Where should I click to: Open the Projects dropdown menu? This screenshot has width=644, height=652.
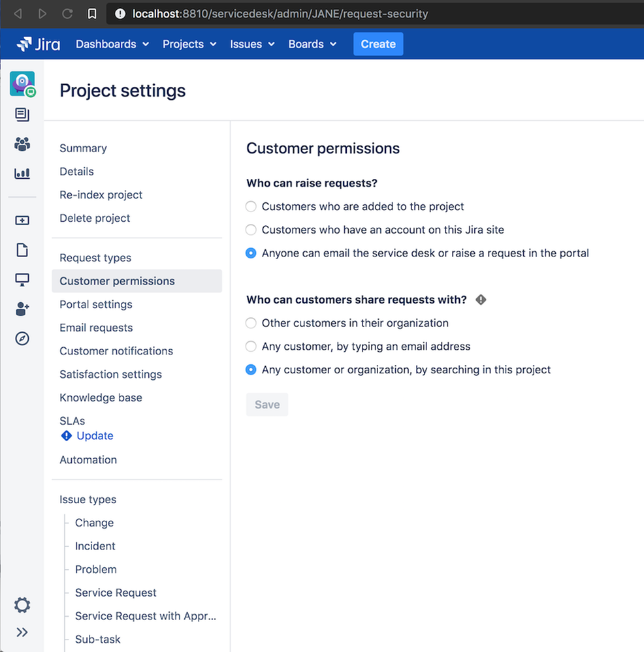click(189, 44)
